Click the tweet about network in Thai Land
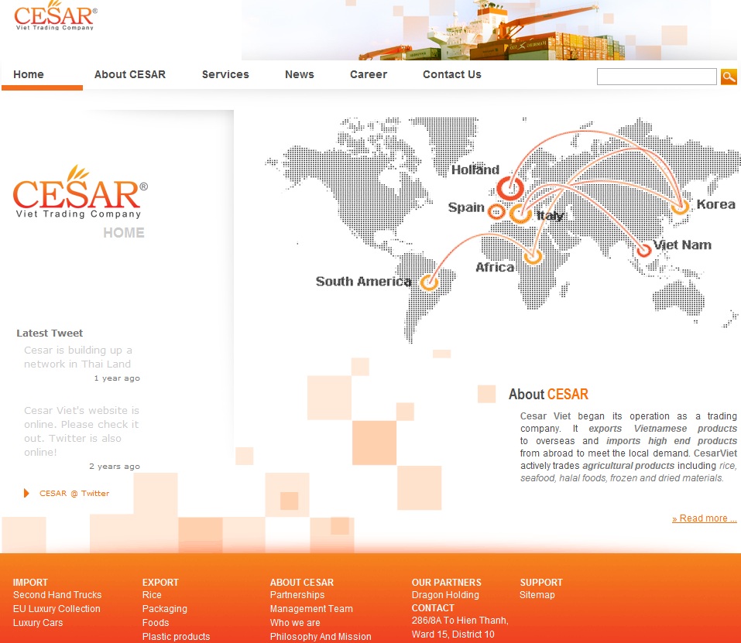Viewport: 741px width, 643px height. pos(78,357)
